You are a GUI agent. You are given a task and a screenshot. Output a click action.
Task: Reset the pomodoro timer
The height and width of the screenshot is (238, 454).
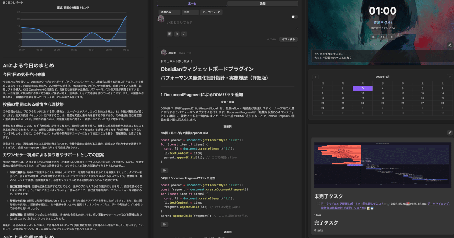(x=383, y=37)
